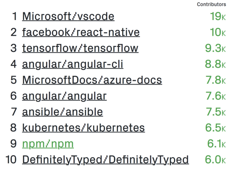Visit the tensorflow/tensorflow repository link
The height and width of the screenshot is (170, 241).
click(x=80, y=48)
